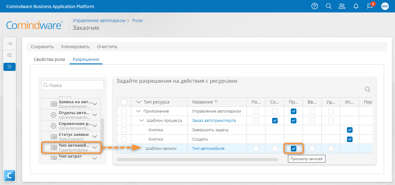This screenshot has height=185, width=395.
Task: Open Роли breadcrumb link
Action: 137,21
